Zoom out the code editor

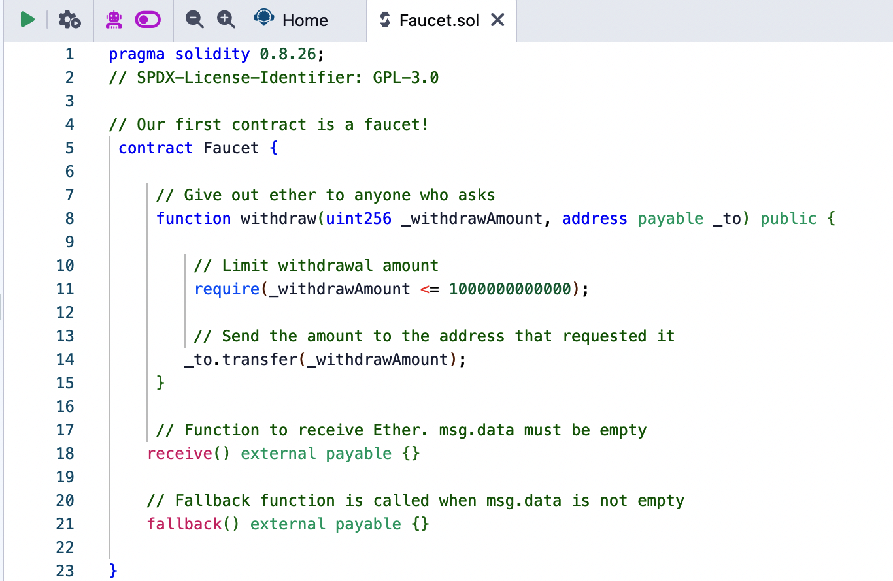tap(194, 20)
